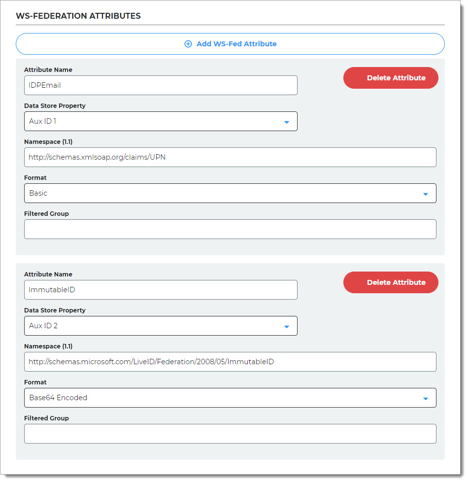
Task: Click Add WS-Fed Attribute
Action: tap(230, 44)
